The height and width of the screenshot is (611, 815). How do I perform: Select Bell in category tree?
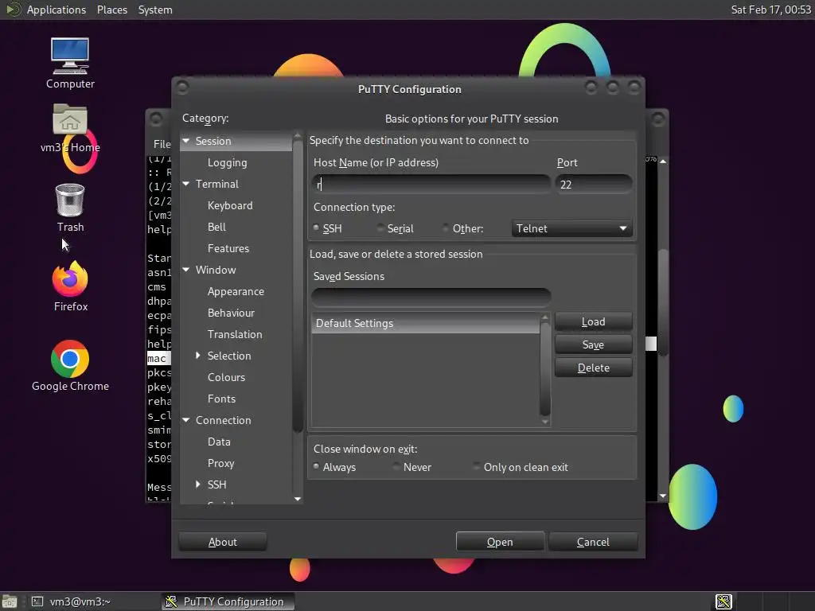216,227
